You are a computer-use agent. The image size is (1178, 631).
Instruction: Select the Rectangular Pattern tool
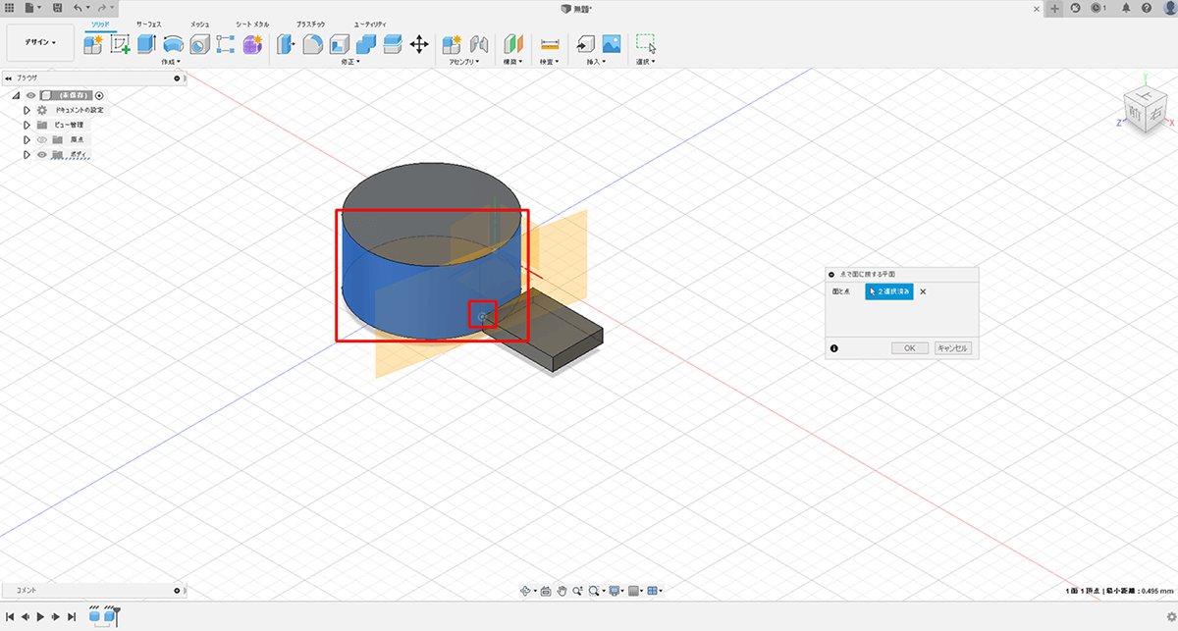226,43
